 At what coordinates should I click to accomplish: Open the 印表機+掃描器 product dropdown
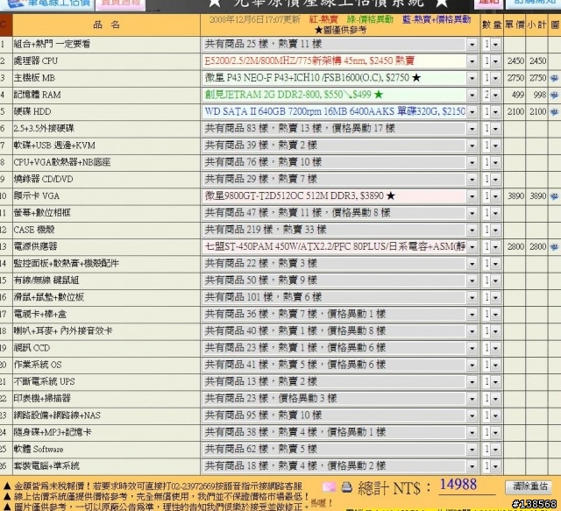coord(339,398)
